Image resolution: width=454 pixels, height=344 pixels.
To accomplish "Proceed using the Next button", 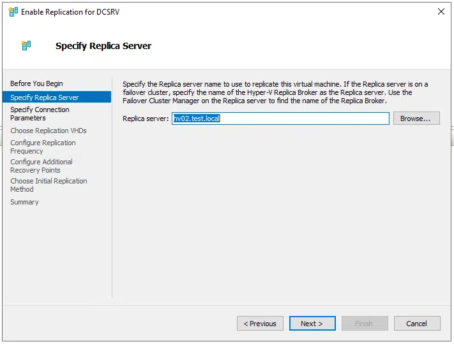I will coord(312,324).
